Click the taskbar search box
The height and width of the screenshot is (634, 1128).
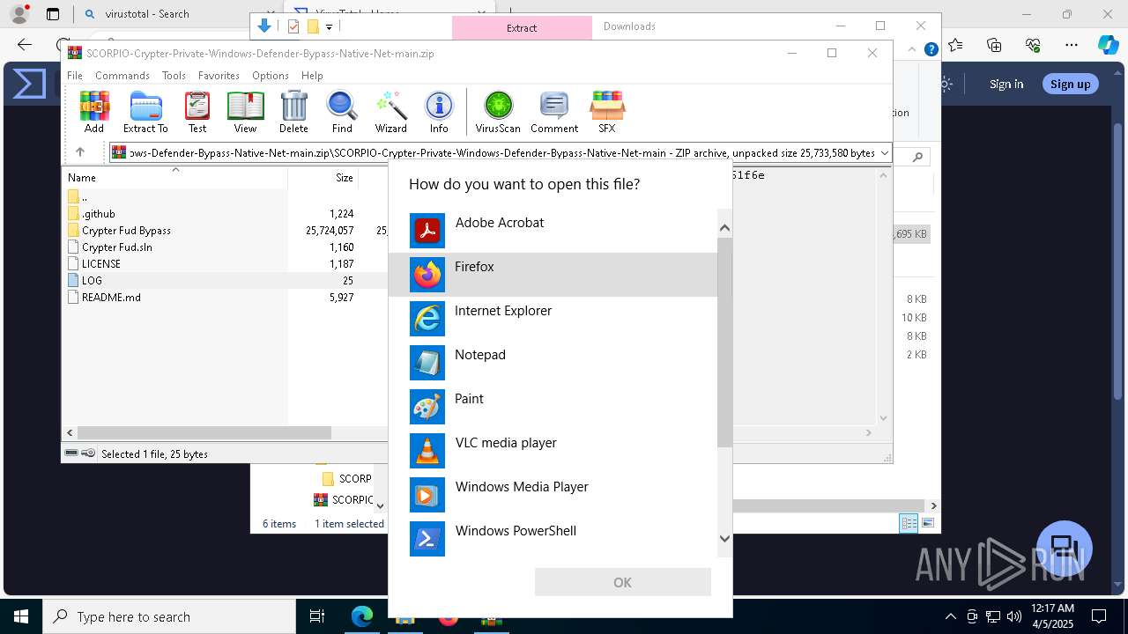coord(168,616)
